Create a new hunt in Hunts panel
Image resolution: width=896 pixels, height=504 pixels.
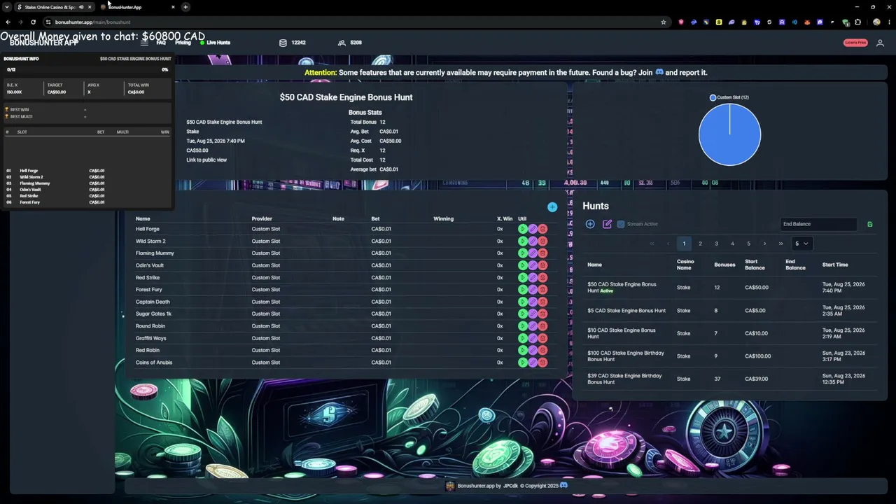590,224
